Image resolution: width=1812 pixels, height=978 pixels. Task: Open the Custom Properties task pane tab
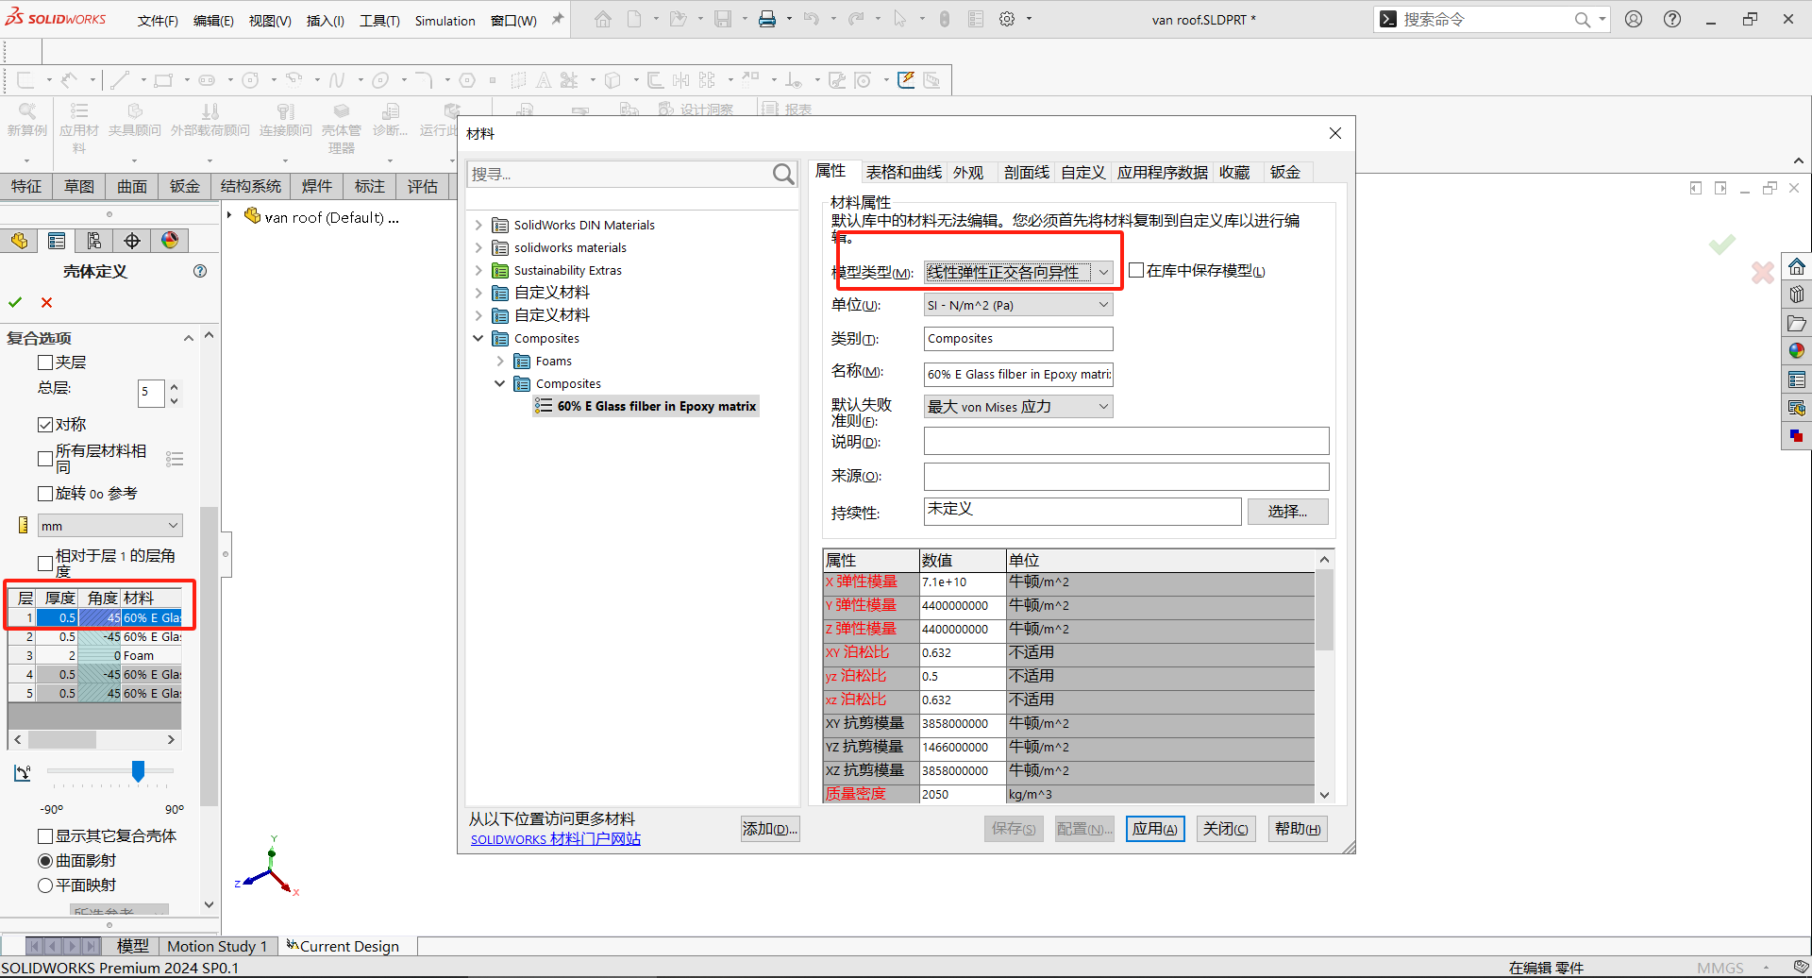point(1797,379)
